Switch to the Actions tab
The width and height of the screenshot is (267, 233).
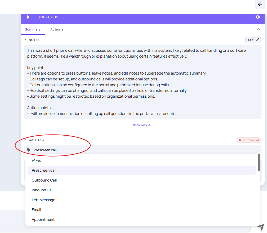[x=57, y=29]
